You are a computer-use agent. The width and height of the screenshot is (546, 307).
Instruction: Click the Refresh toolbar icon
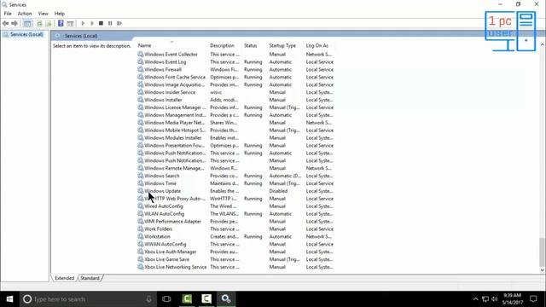pos(39,23)
